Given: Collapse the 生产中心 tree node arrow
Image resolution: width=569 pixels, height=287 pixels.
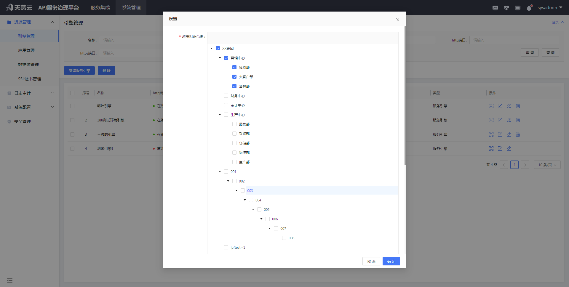Looking at the screenshot, I should click(220, 115).
